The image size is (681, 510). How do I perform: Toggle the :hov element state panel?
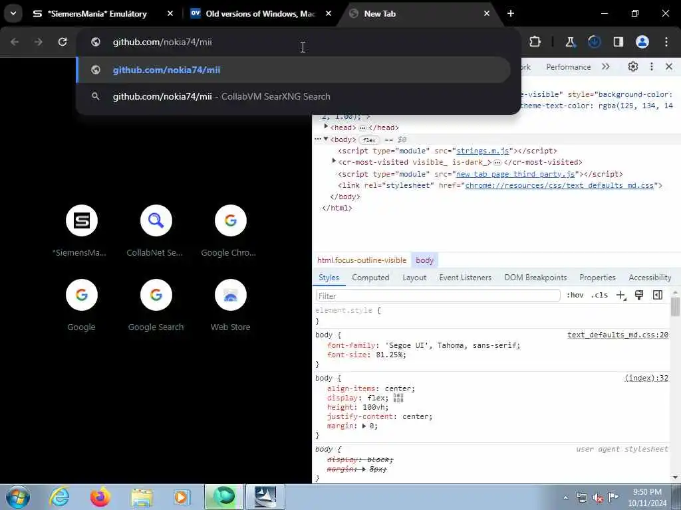point(575,296)
